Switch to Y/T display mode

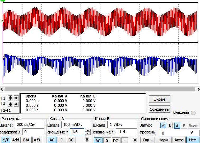5,140
